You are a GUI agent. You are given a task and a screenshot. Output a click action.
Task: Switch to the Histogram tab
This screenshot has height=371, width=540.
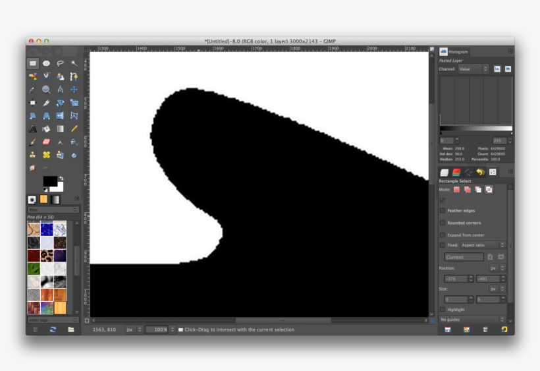click(454, 51)
